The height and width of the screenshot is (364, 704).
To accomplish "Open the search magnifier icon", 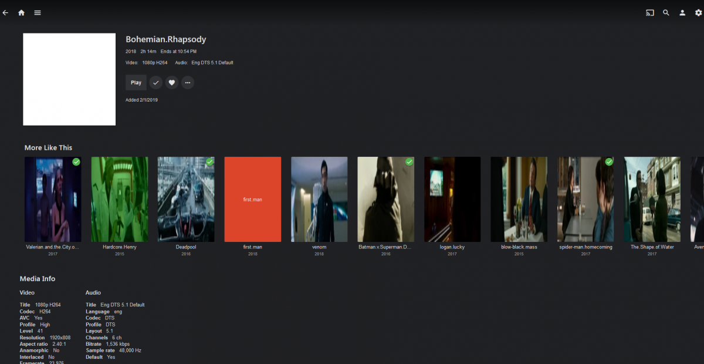I will tap(666, 12).
